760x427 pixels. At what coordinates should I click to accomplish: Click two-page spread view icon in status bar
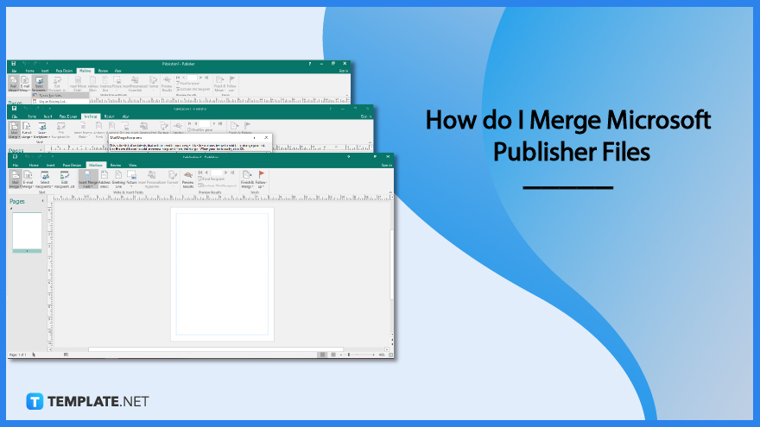point(333,355)
